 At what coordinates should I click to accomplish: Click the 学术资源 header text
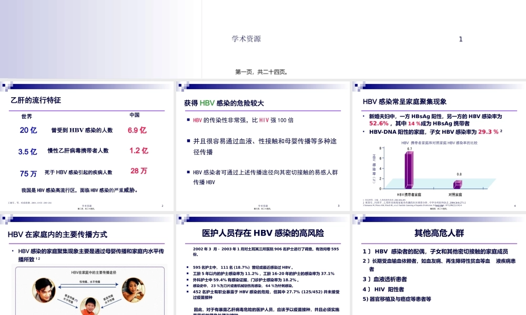[x=246, y=39]
